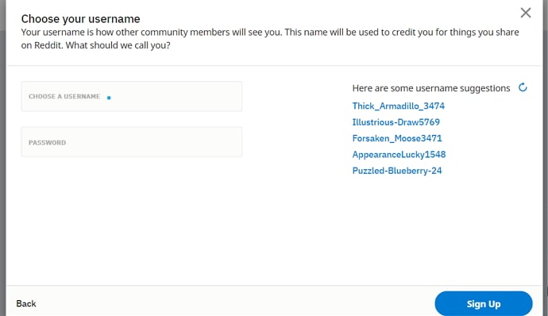
Task: Click the dimmed overlay outside the dialog
Action: pos(2,157)
